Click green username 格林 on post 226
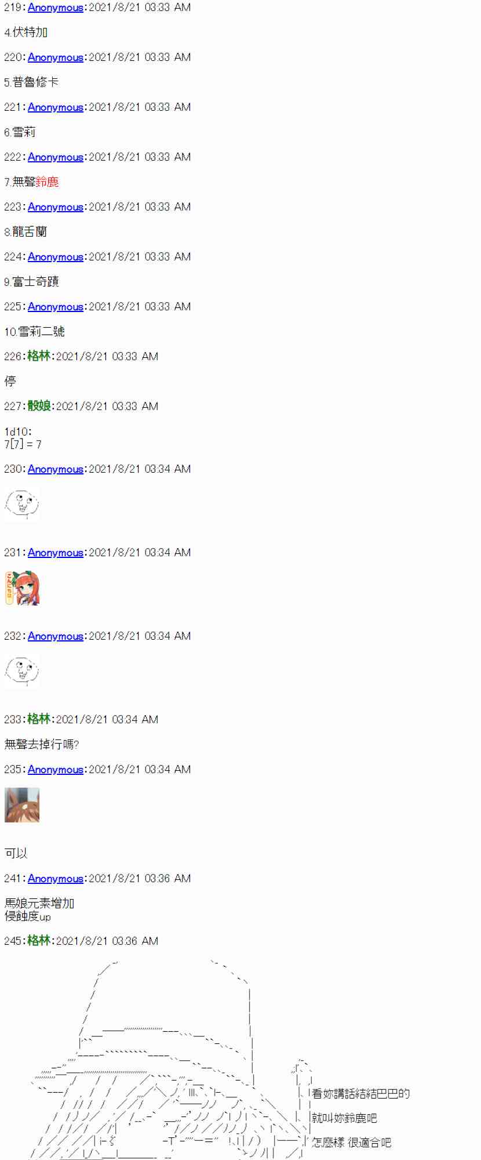Image resolution: width=481 pixels, height=1160 pixels. (x=39, y=356)
